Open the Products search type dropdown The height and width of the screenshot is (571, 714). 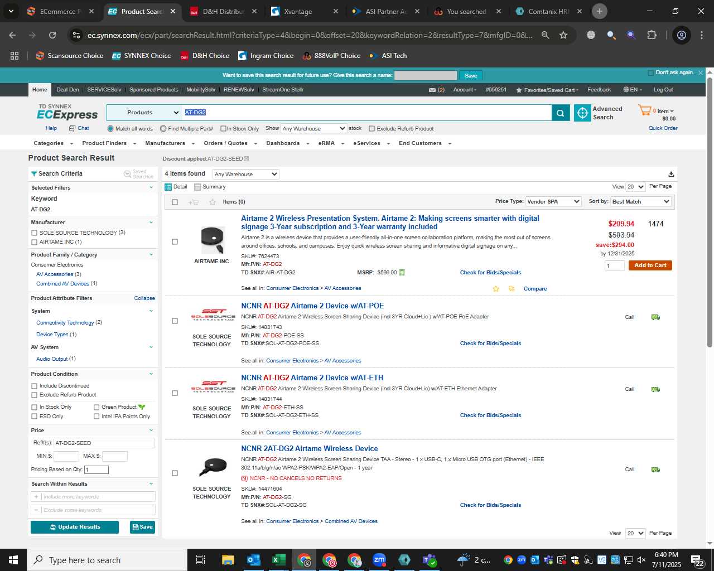click(x=144, y=113)
